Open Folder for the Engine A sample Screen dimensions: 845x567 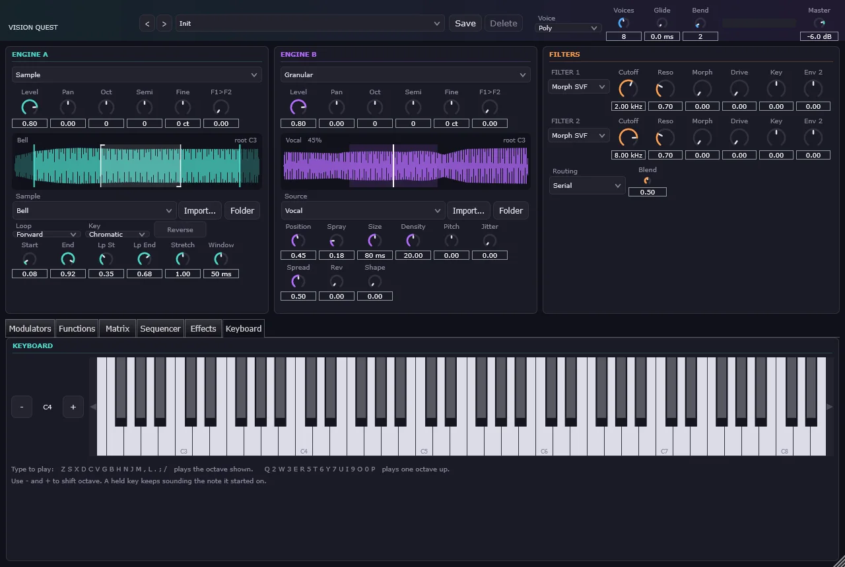point(242,210)
